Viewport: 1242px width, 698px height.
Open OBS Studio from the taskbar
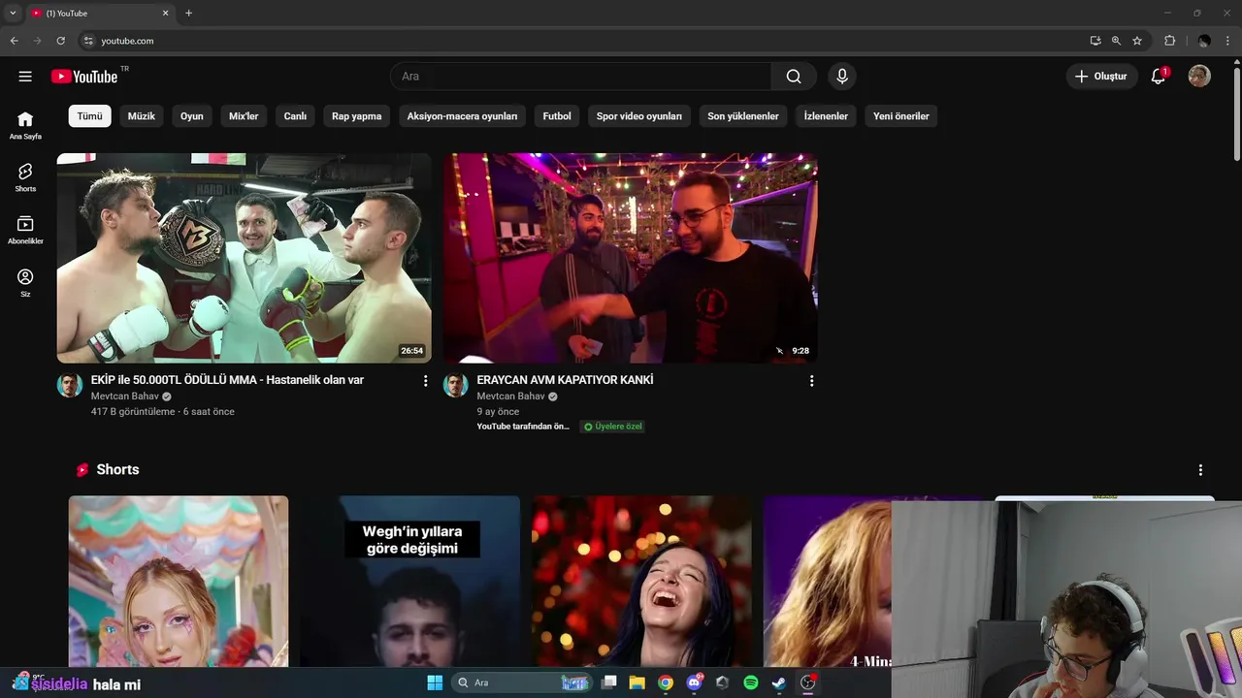[x=807, y=682]
